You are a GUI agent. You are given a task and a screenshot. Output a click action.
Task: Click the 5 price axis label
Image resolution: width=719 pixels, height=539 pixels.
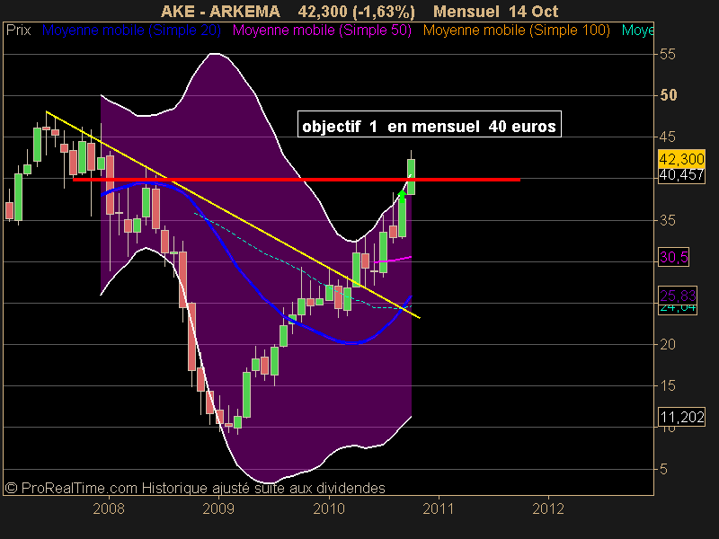(x=663, y=469)
